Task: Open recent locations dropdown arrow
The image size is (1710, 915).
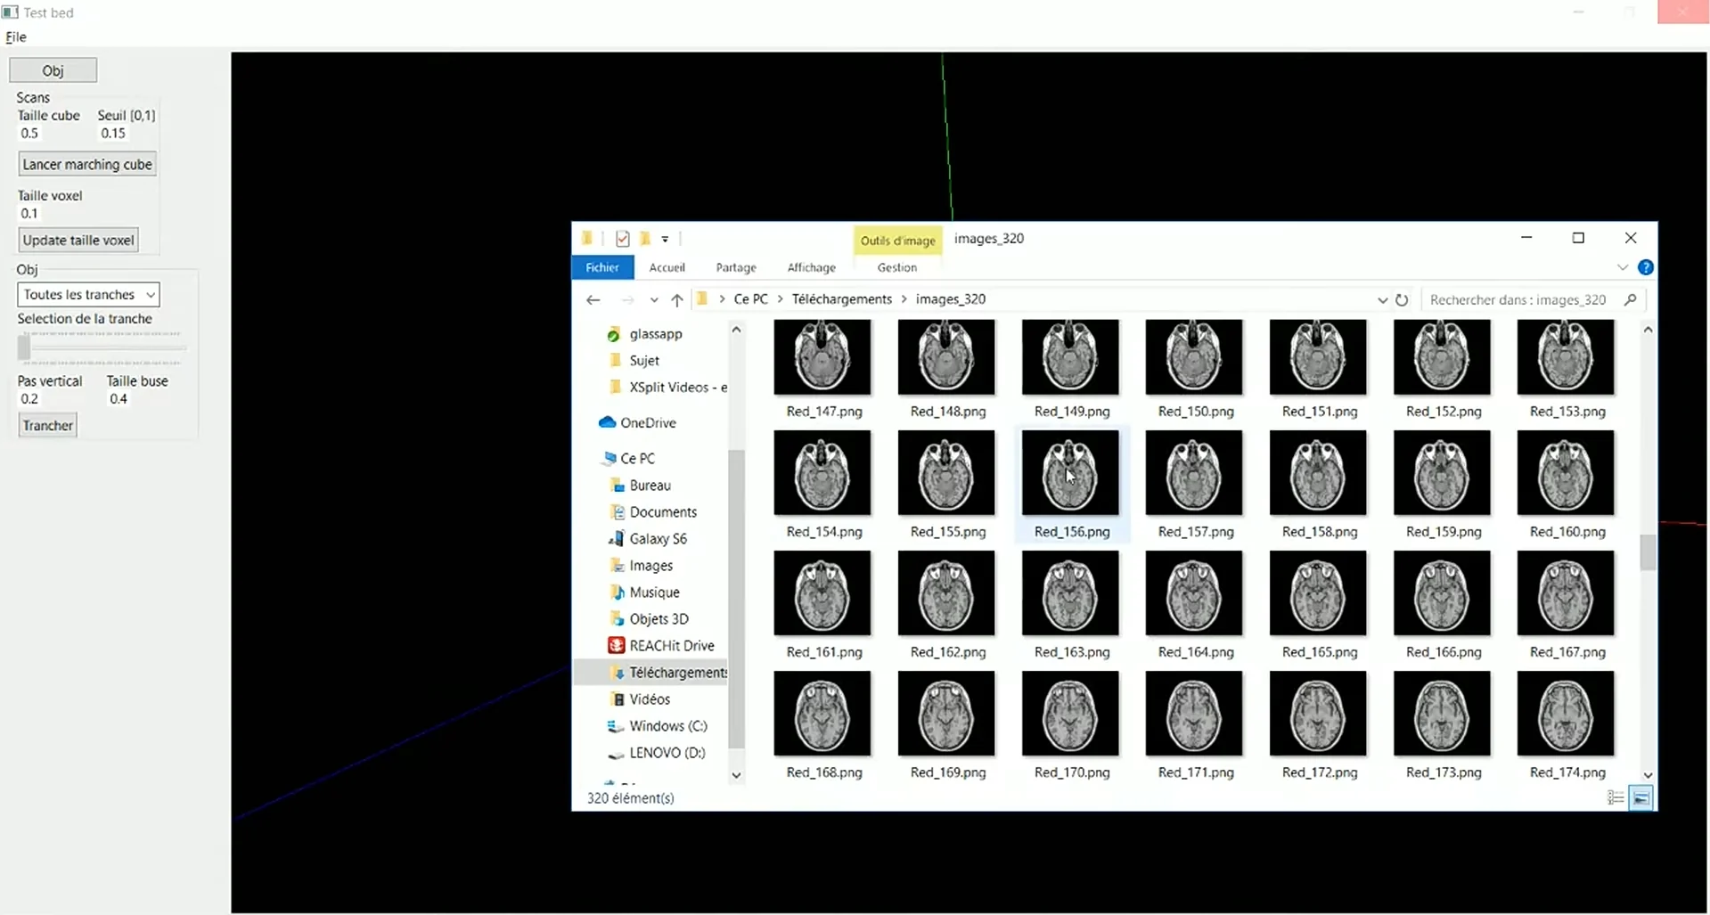Action: pos(654,300)
